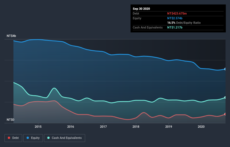This screenshot has width=230, height=147.
Task: Select the 2017 axis label
Action: click(103, 127)
